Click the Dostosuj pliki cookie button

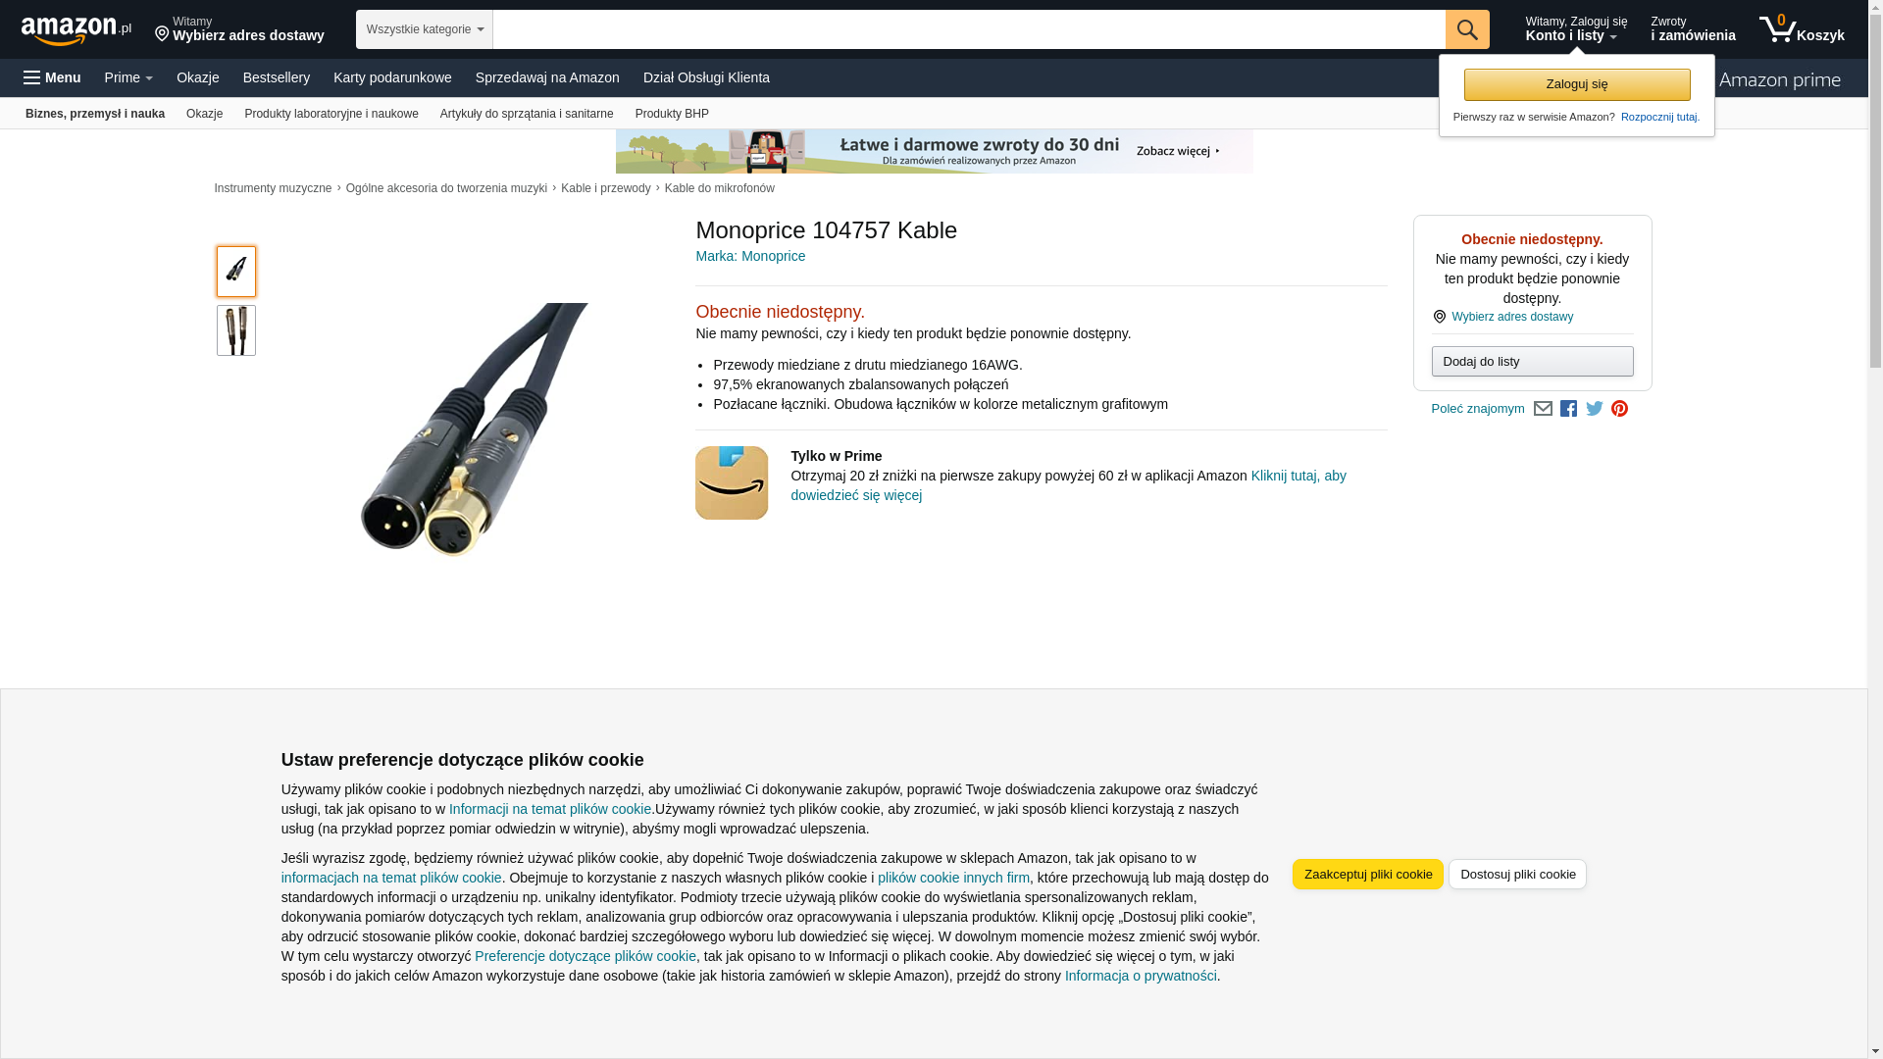coord(1517,875)
